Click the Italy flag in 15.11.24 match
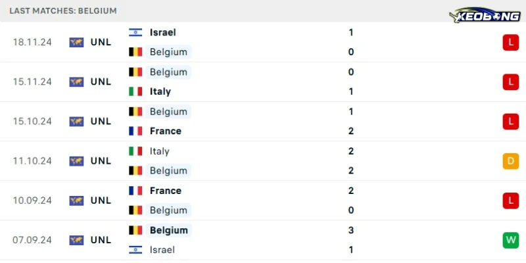 click(x=135, y=91)
